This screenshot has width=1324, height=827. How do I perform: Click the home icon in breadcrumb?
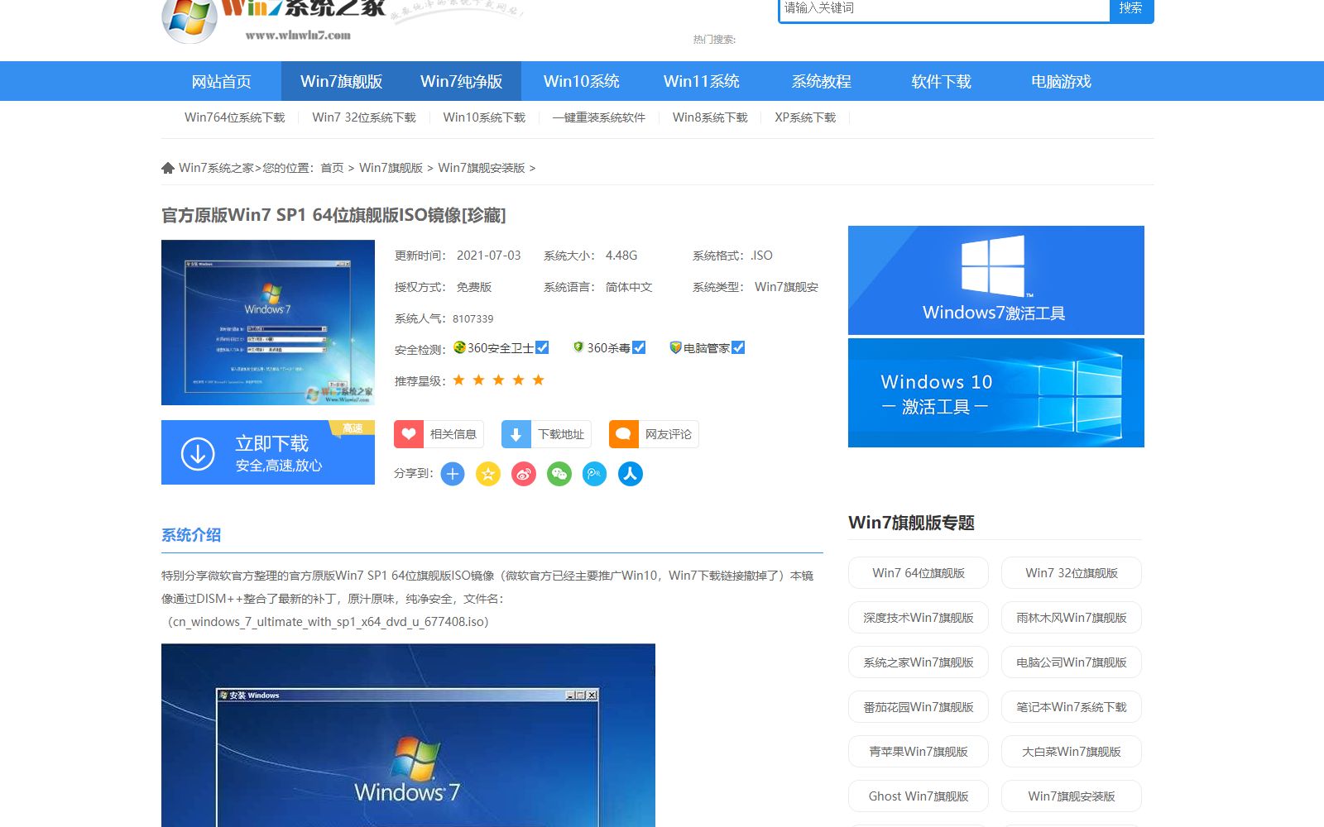click(x=168, y=168)
